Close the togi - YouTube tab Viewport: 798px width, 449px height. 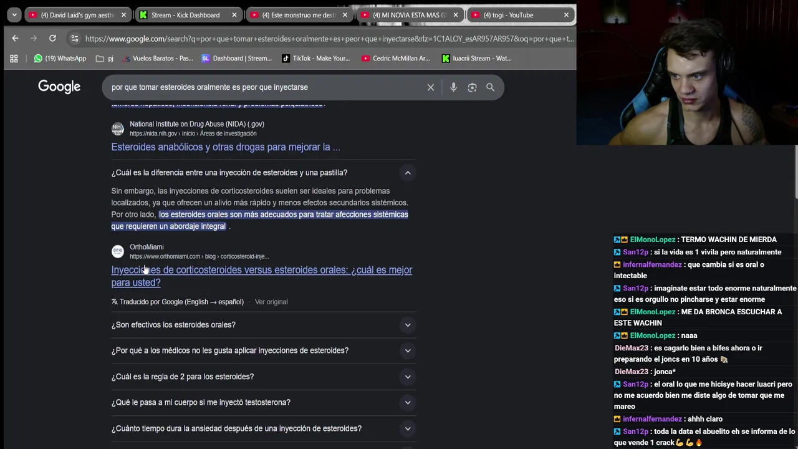566,15
